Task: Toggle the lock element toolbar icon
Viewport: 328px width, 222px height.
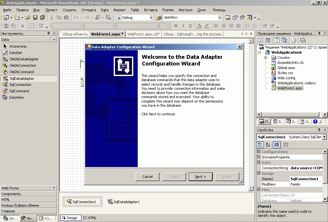Action: point(23,26)
